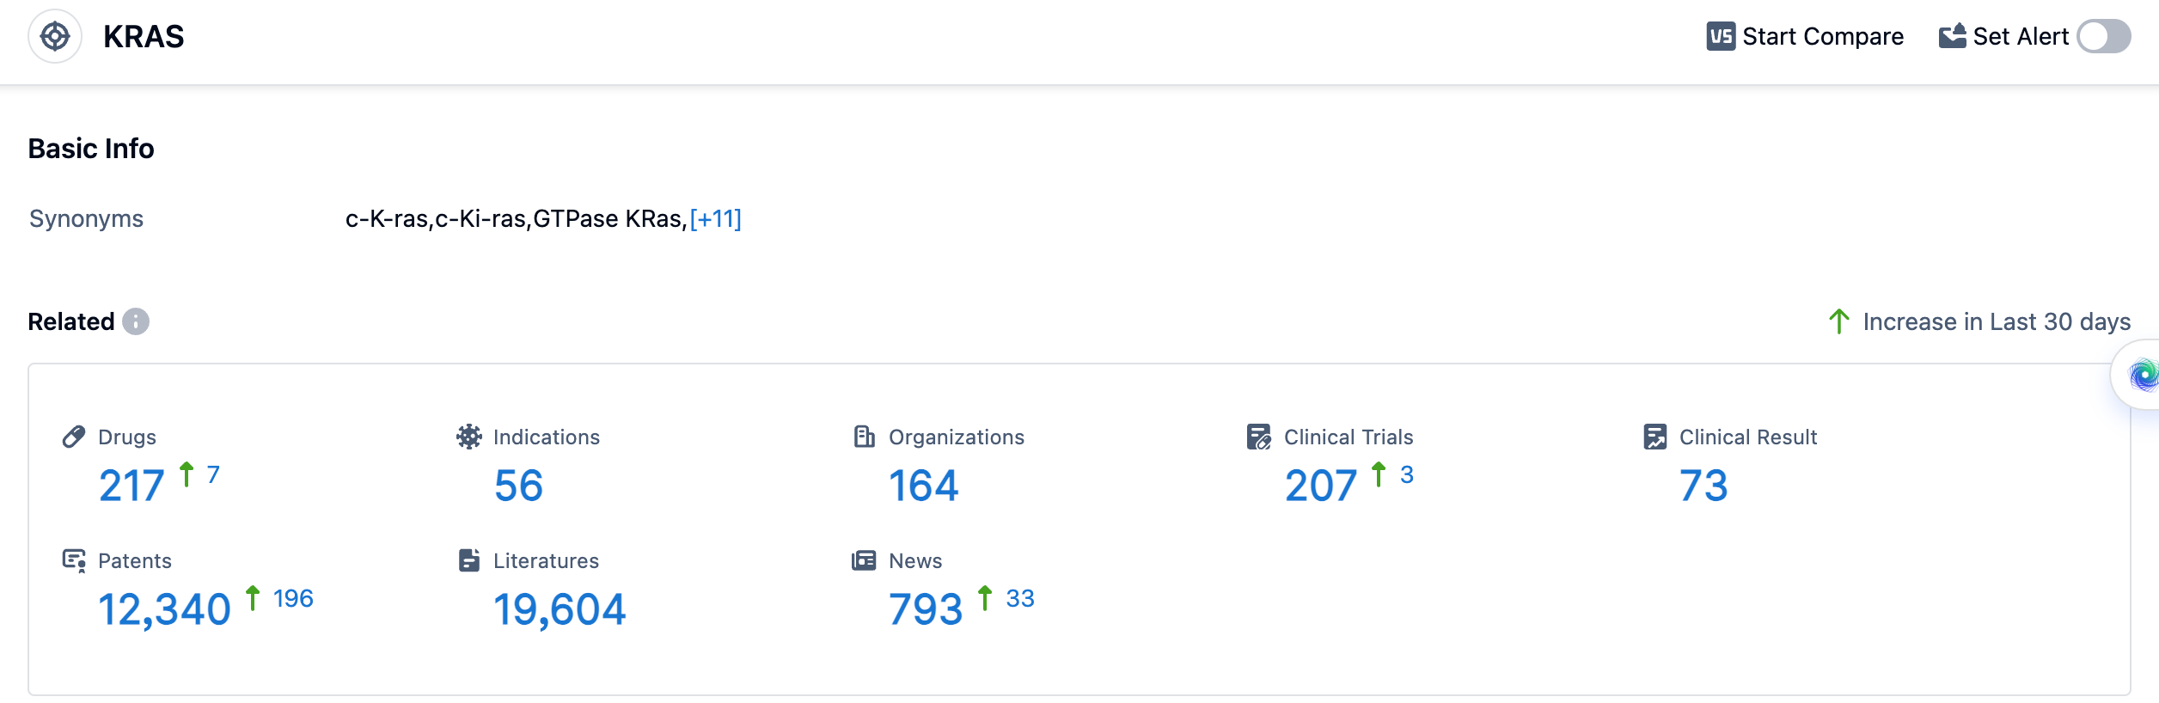Click the Indications virus icon
The width and height of the screenshot is (2159, 703).
(469, 437)
